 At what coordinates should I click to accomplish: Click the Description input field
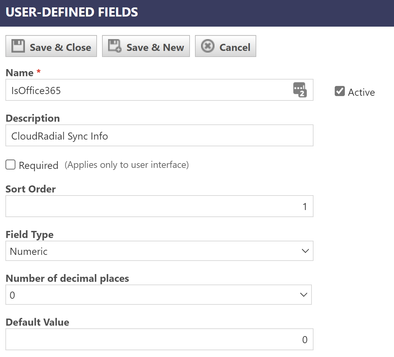point(159,136)
